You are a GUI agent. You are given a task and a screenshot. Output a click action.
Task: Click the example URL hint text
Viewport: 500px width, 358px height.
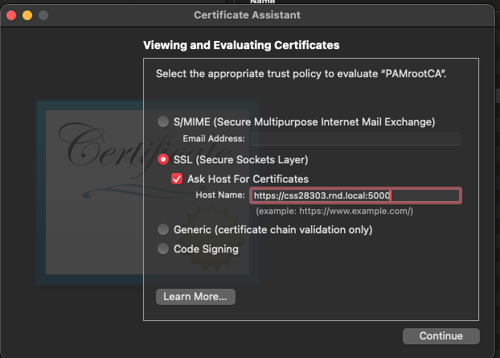(334, 211)
